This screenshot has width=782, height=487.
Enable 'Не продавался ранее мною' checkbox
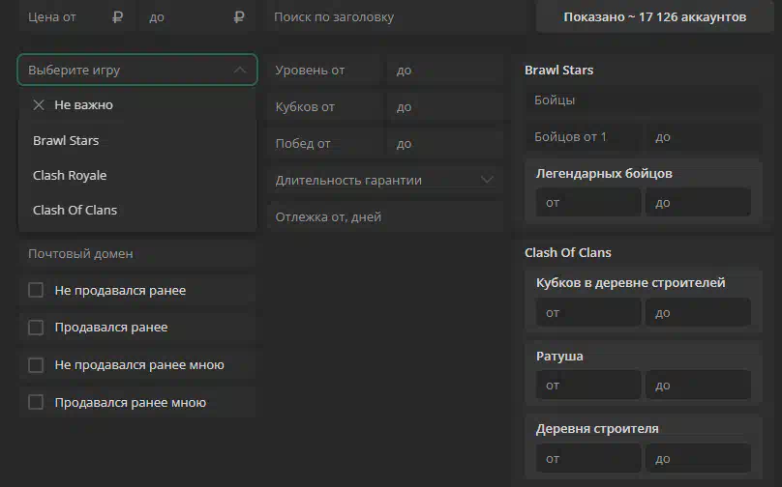click(x=36, y=364)
